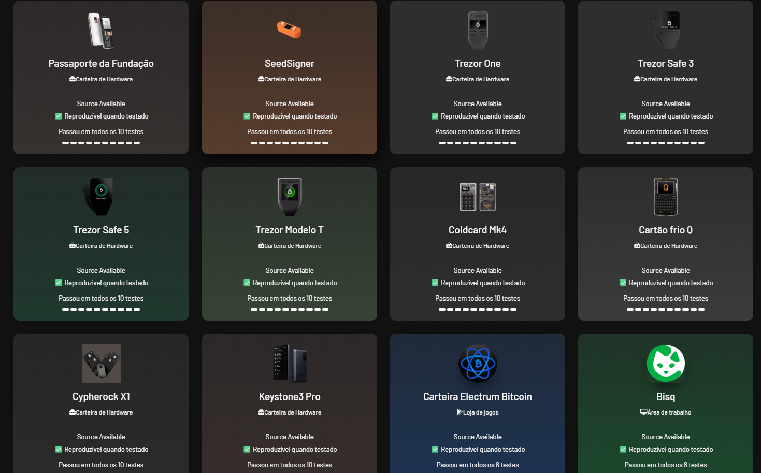
Task: Click 'Source Available' on Keystone3 Pro card
Action: pos(290,437)
